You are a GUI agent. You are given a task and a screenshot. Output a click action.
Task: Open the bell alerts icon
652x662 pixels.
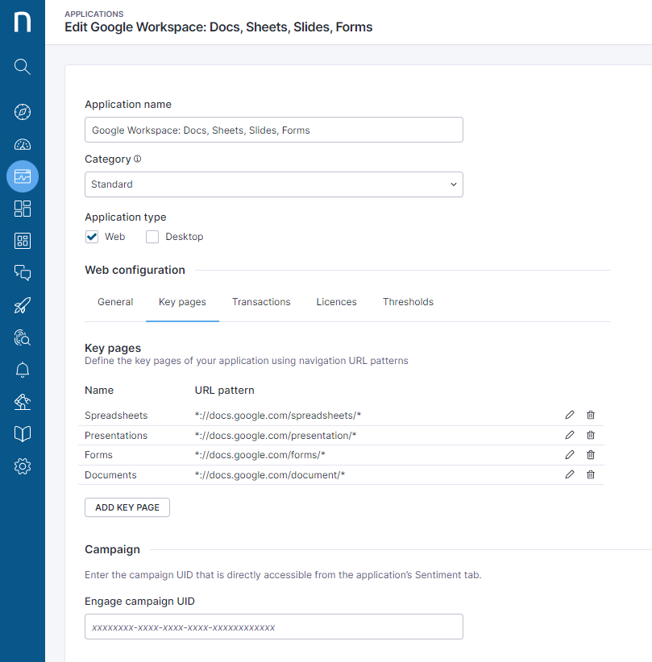[23, 370]
